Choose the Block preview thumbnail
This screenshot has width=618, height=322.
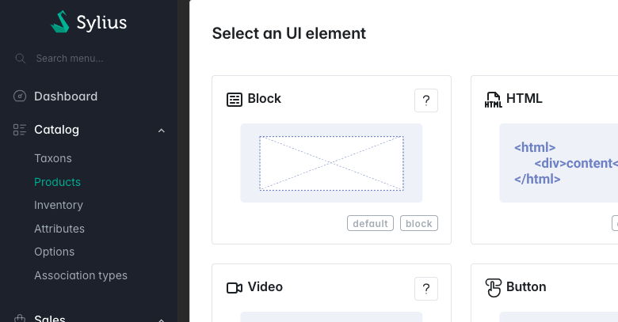(x=331, y=163)
